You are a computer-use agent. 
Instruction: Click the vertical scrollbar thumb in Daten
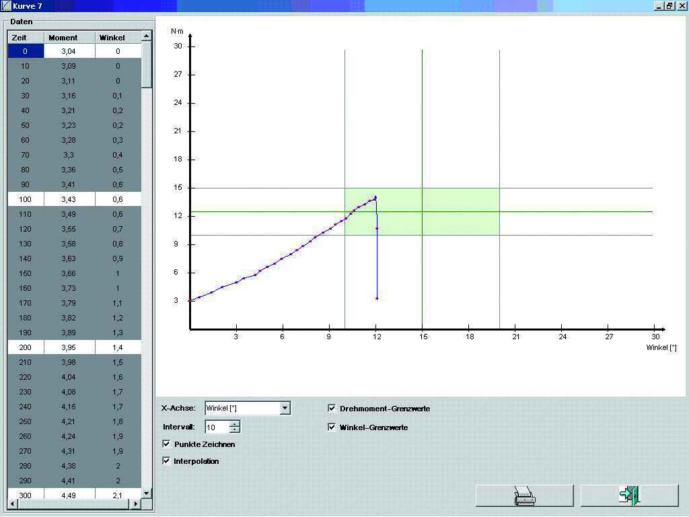[x=147, y=64]
